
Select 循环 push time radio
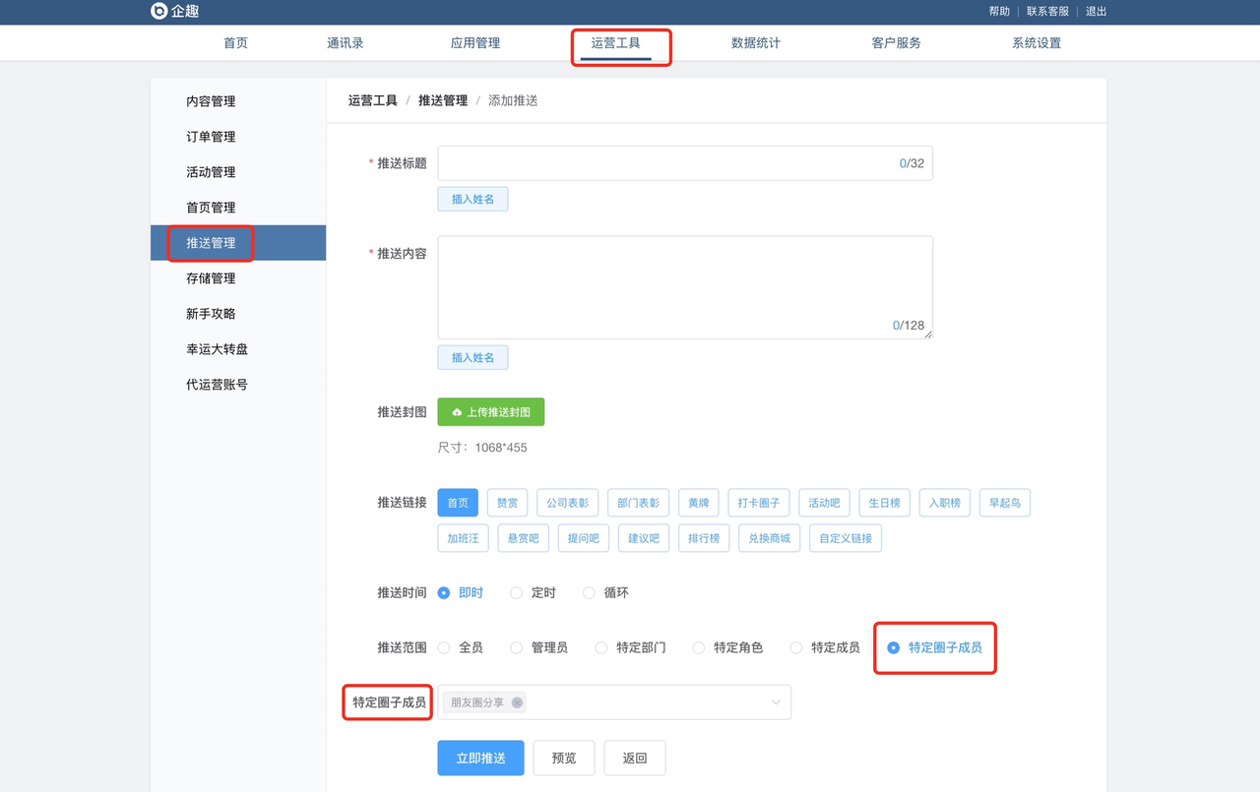(589, 592)
